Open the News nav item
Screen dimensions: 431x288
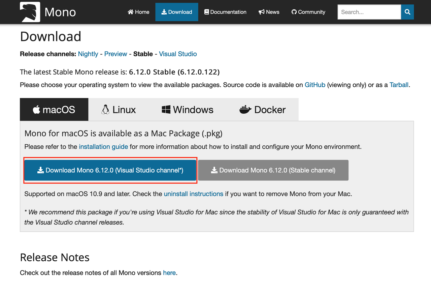tap(269, 12)
